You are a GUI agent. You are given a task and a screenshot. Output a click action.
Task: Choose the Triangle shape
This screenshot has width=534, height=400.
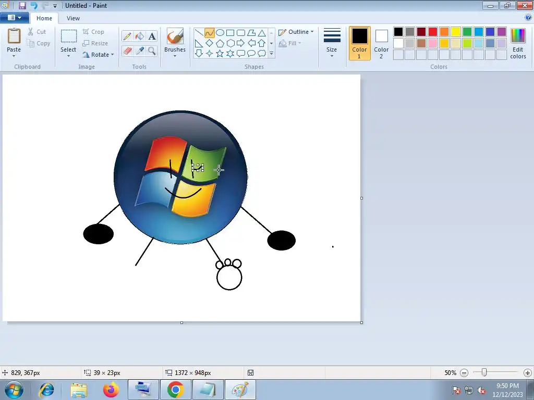click(x=262, y=33)
